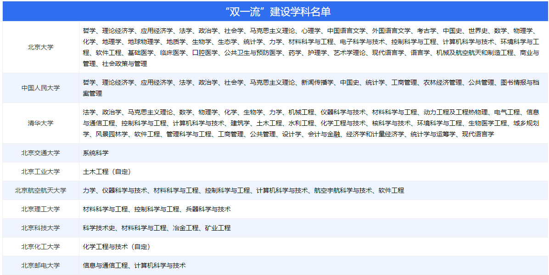Click 地球物理学 in the 北京大学 row
549x275 pixels.
144,42
